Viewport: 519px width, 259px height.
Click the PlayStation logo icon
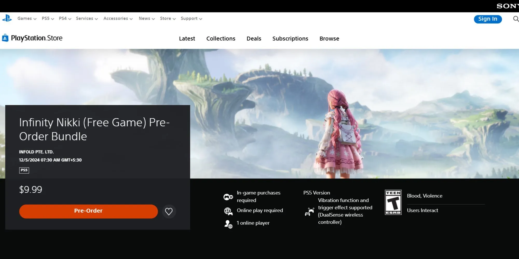tap(7, 18)
